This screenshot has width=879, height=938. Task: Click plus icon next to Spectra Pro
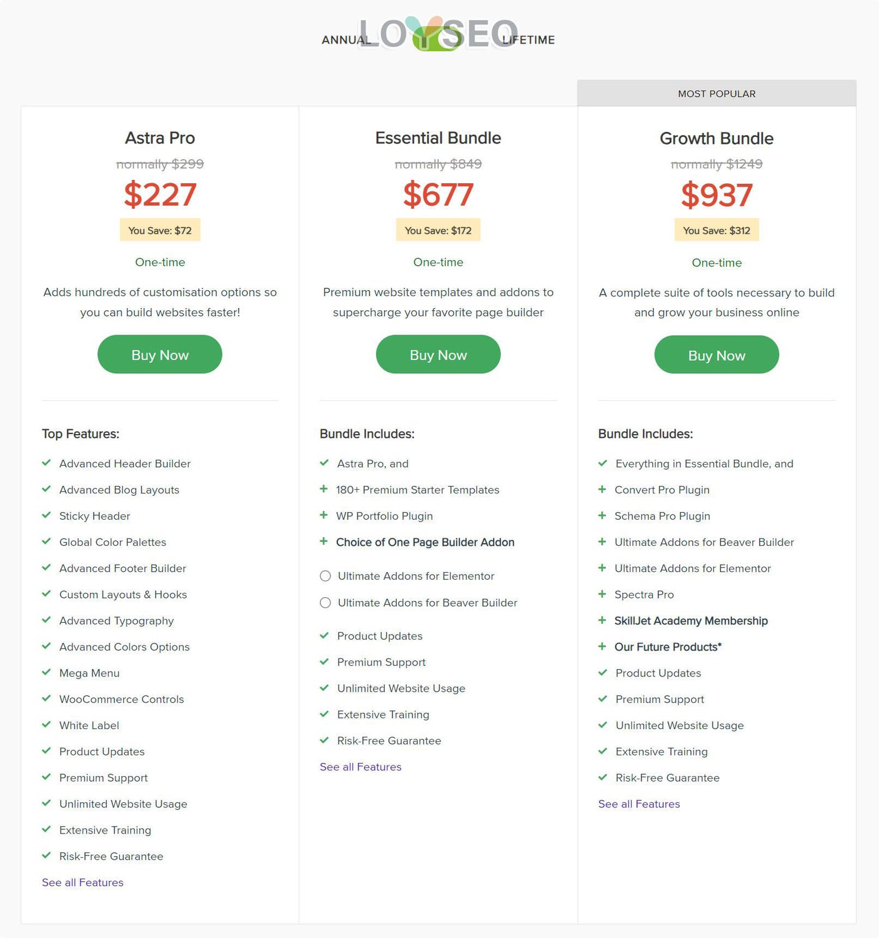(602, 594)
